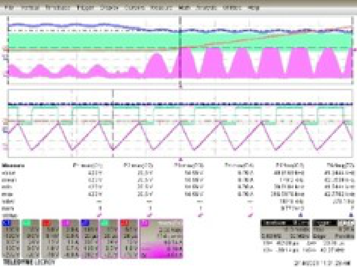Expand the Math menu
This screenshot has width=357, height=267.
click(x=182, y=8)
